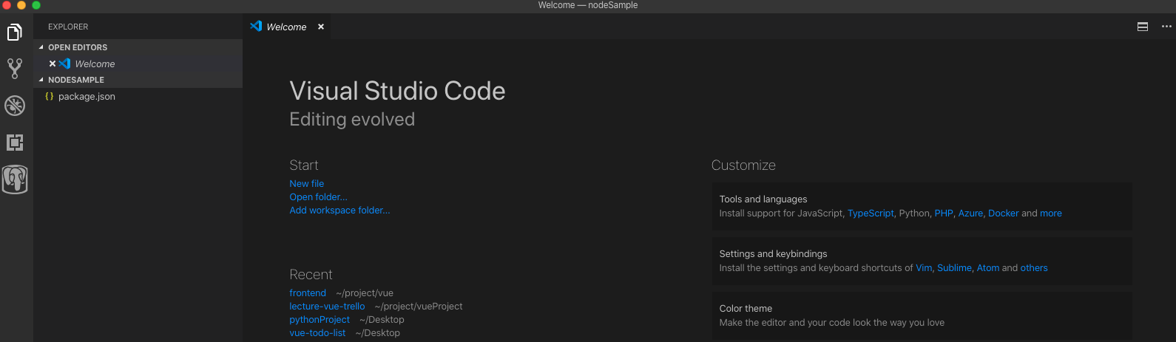Open the Extensions view
Viewport: 1176px width, 342px height.
15,143
